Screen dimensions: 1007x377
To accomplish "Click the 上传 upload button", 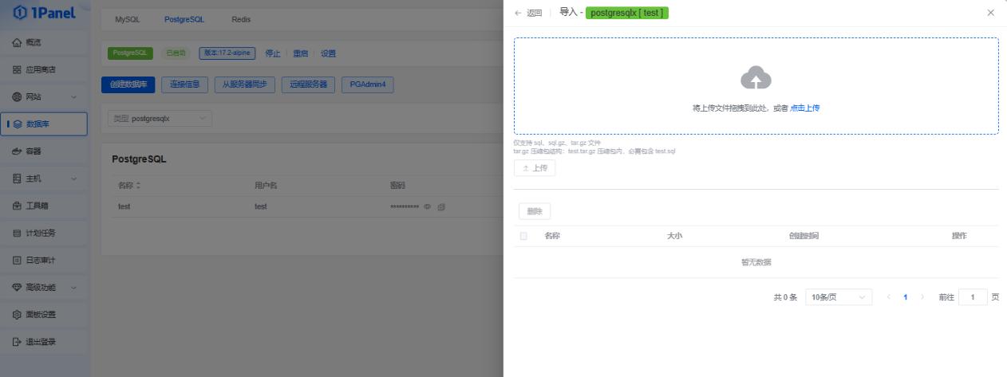I will click(x=535, y=168).
